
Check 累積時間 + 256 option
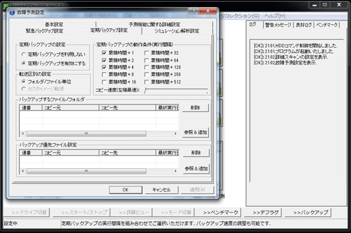click(146, 74)
